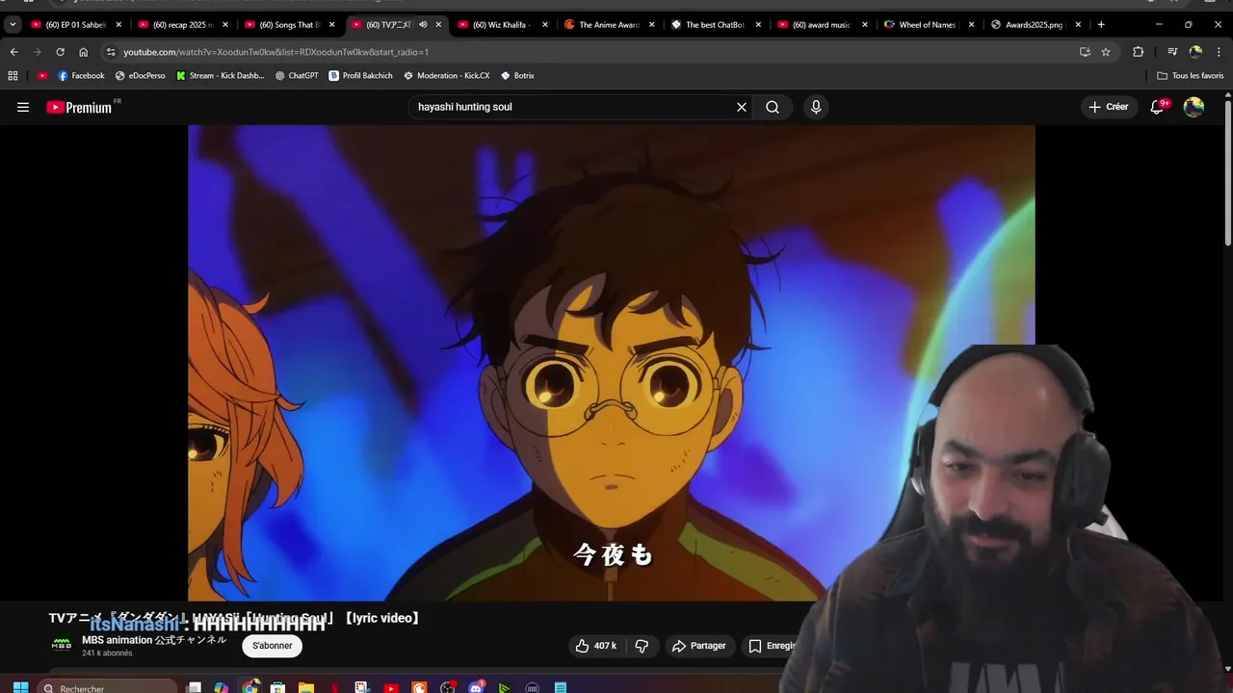
Task: Open the Chrome profile avatar
Action: point(1195,52)
